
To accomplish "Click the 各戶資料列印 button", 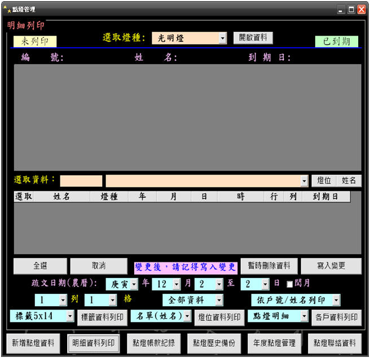I will (337, 317).
